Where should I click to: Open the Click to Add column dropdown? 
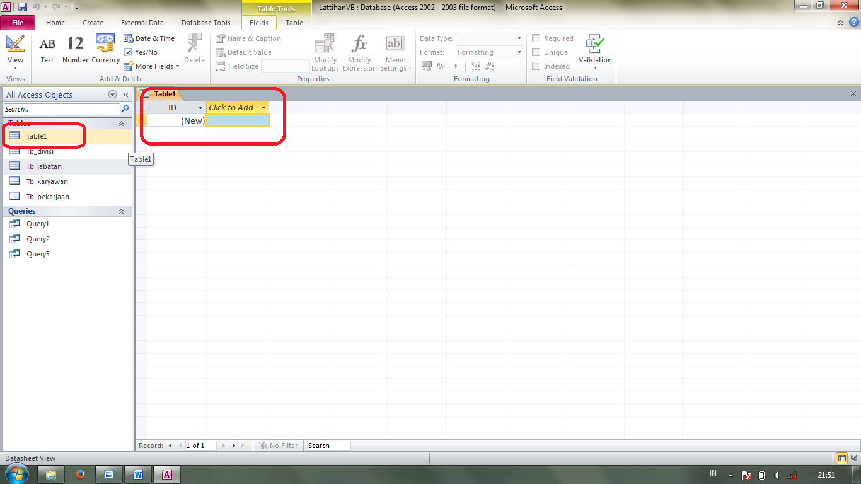(262, 107)
